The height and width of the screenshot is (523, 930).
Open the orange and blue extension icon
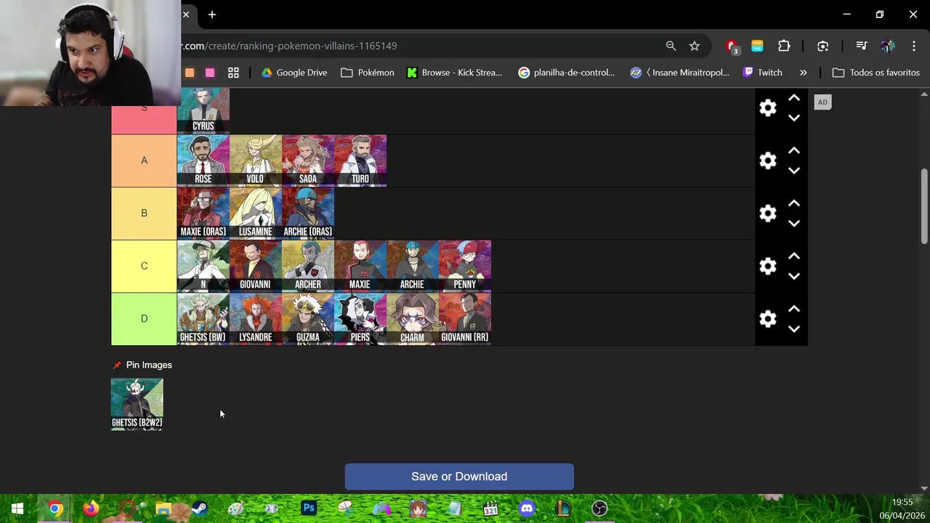tap(757, 46)
